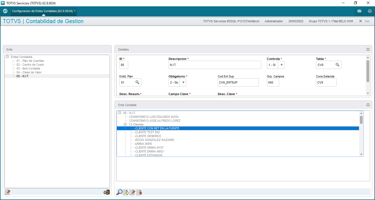Select 02 - Centro de Costo tree item
Viewport: 375px width, 200px height.
point(30,65)
